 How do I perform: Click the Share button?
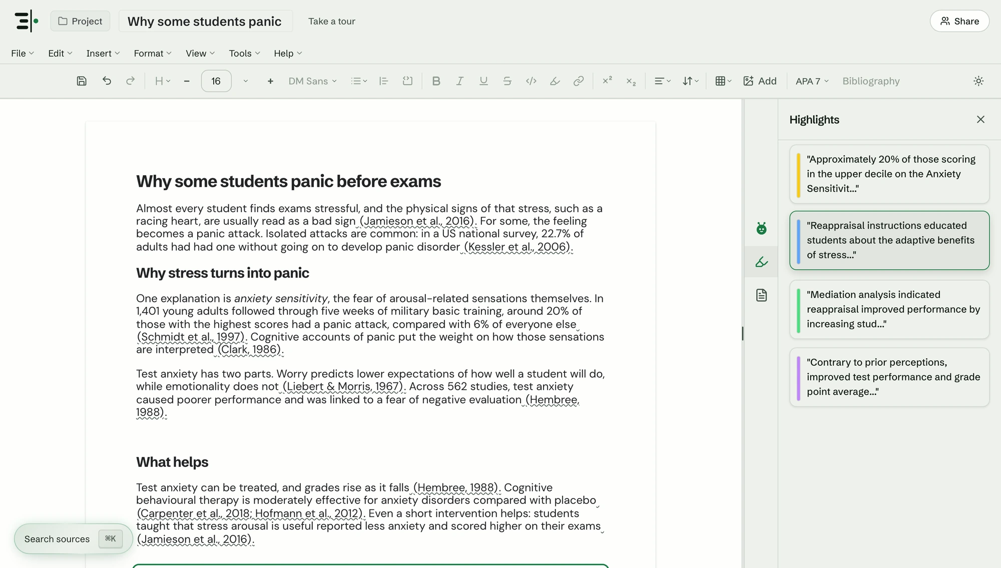click(x=959, y=21)
